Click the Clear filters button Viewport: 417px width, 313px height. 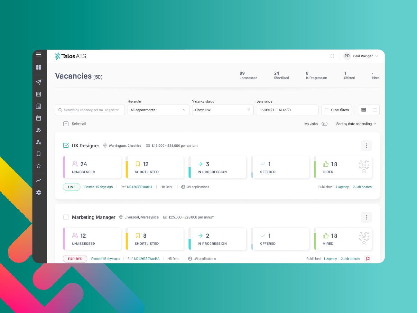pos(337,110)
